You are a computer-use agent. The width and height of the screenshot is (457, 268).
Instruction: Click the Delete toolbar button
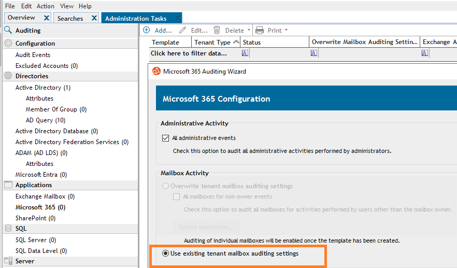coord(229,30)
